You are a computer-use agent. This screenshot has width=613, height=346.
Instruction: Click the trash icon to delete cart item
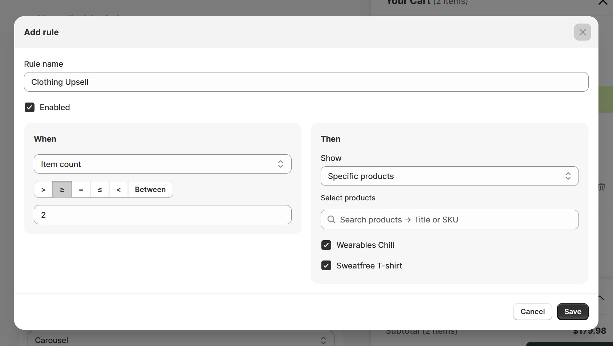602,187
